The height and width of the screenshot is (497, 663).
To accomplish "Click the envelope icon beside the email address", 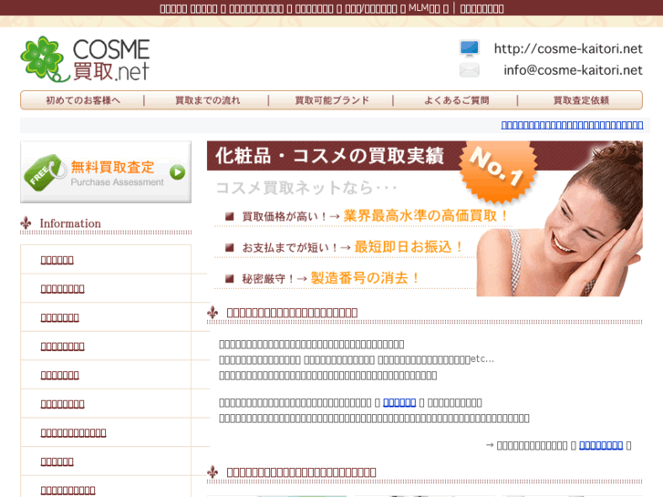I will 470,70.
